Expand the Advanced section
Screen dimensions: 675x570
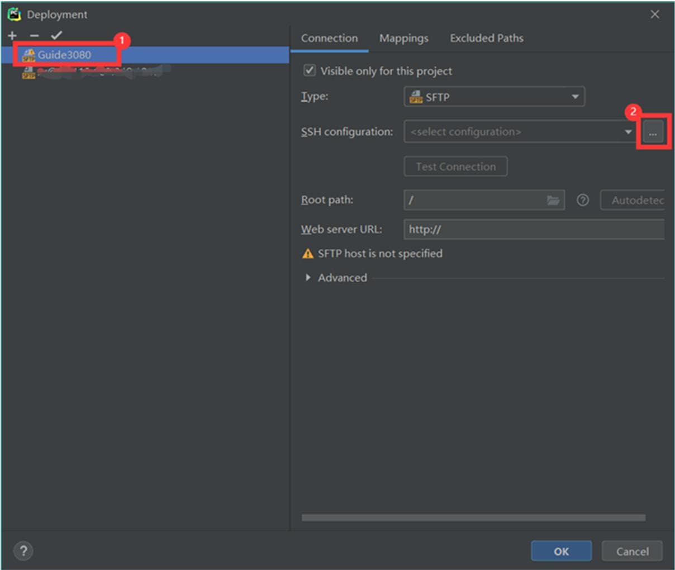click(x=308, y=278)
